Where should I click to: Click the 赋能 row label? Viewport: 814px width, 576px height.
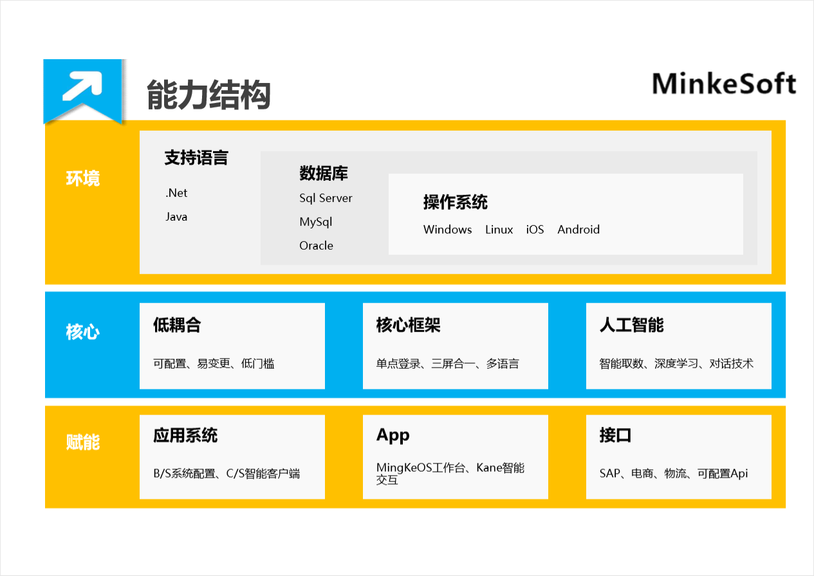click(x=83, y=442)
